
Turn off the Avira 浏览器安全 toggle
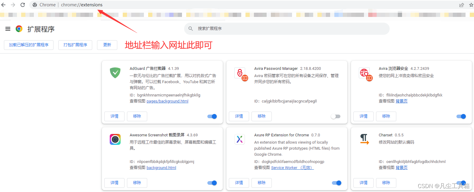point(461,116)
